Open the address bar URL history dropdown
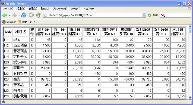The image size is (193, 105). point(144,15)
